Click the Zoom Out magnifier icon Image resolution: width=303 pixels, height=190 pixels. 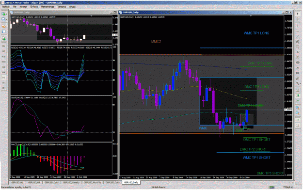[x=298, y=113]
